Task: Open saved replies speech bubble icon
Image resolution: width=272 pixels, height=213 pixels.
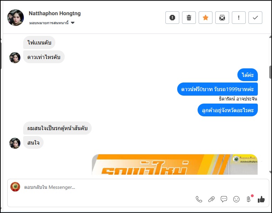Action: click(224, 199)
